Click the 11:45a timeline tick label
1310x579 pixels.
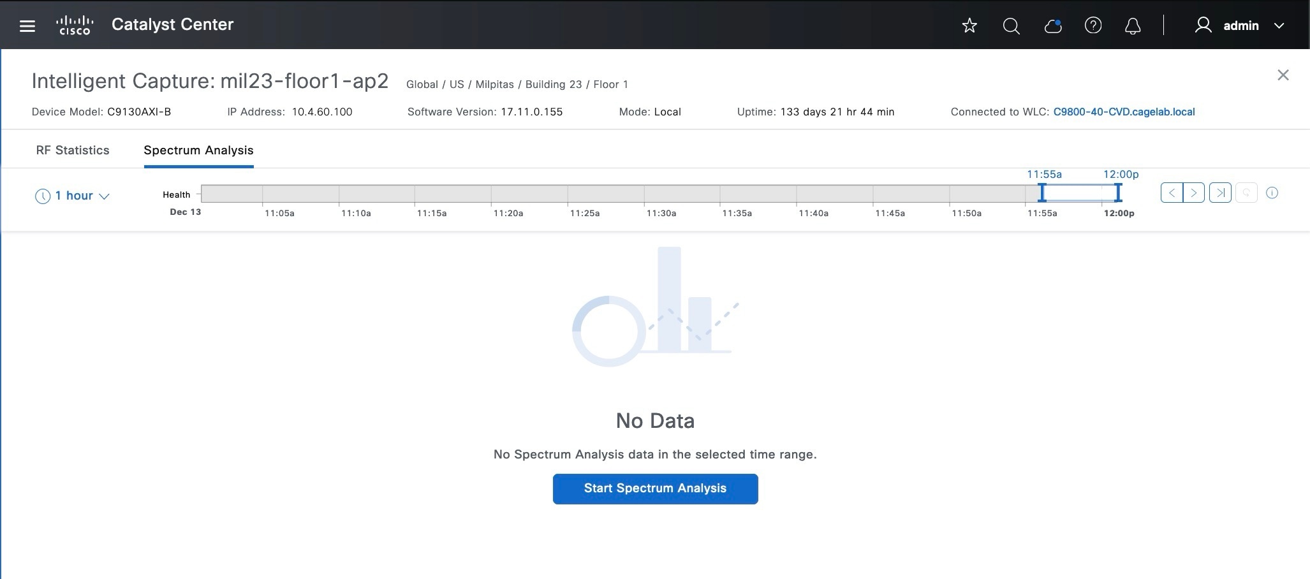click(x=890, y=214)
